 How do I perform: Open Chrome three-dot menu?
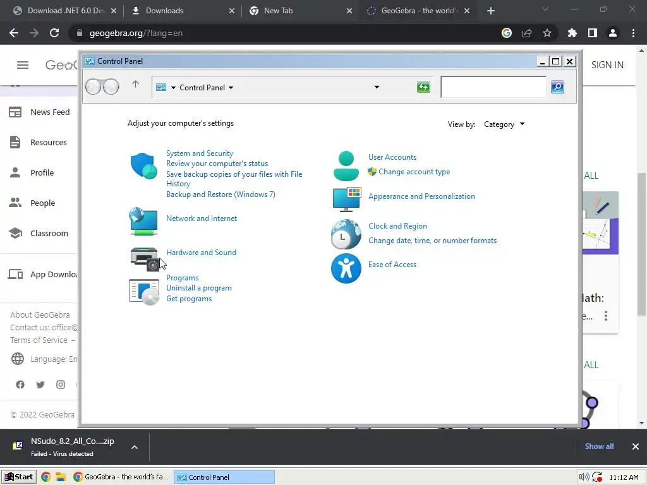(633, 33)
